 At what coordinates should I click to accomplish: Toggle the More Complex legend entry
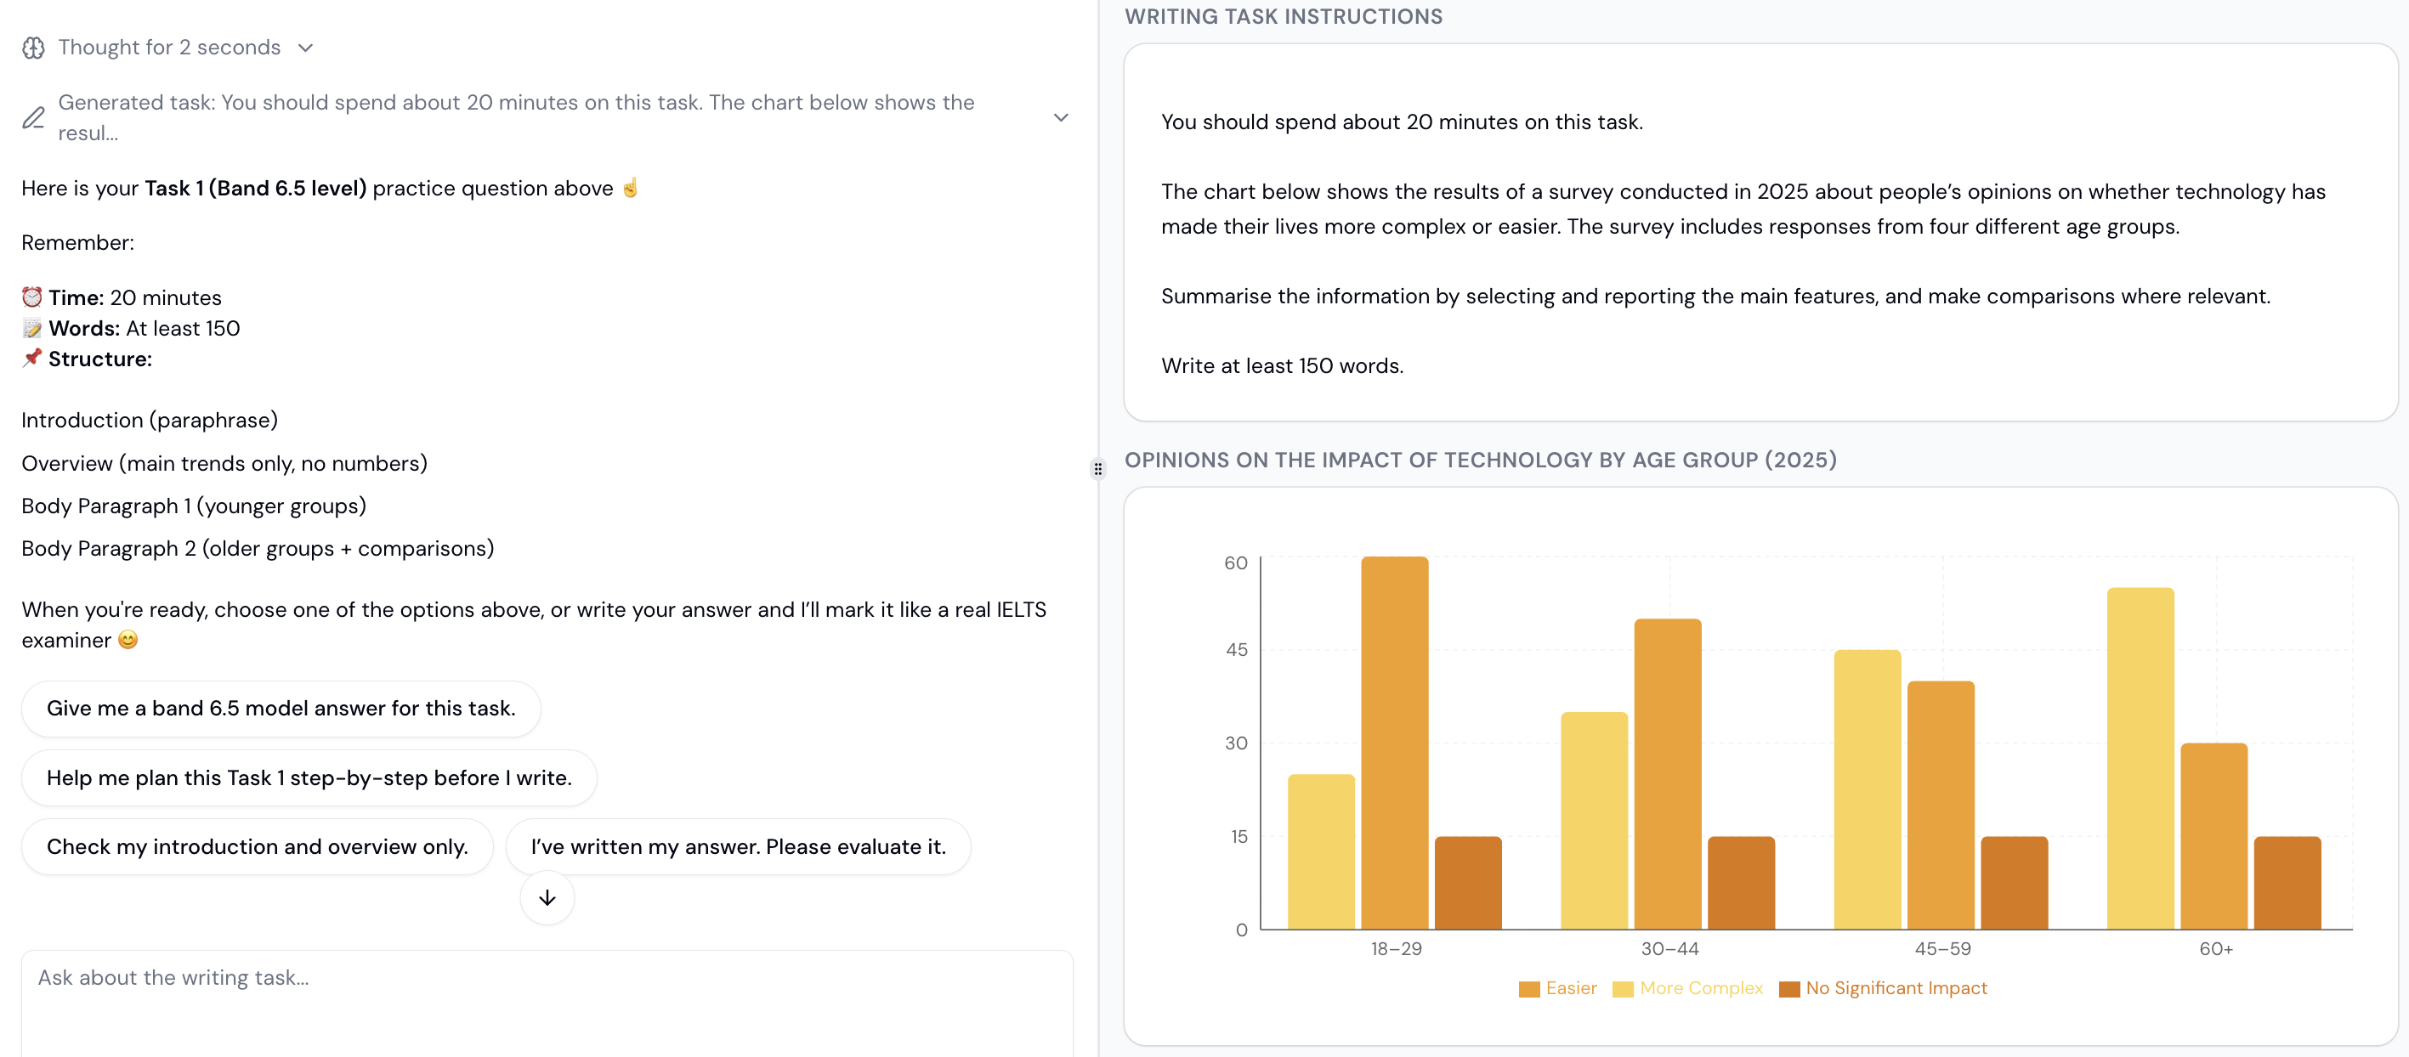coord(1700,988)
